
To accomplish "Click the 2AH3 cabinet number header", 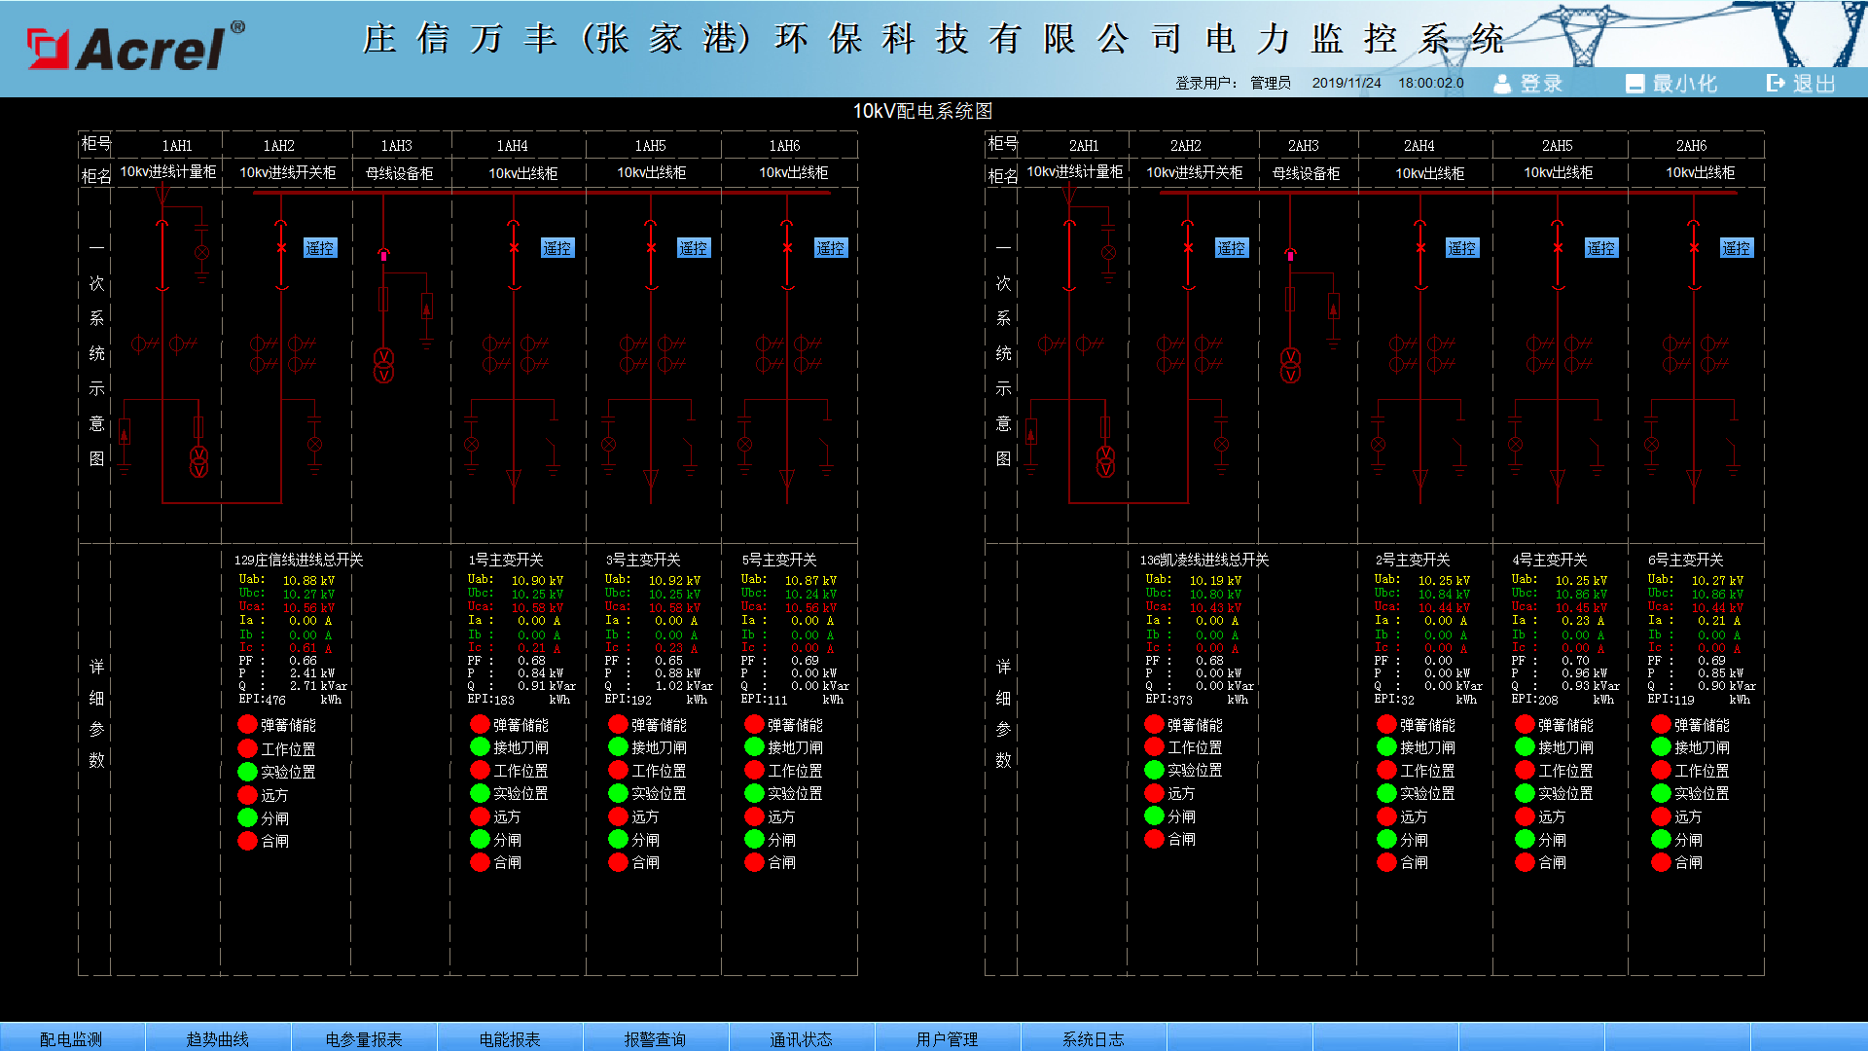I will 1304,146.
